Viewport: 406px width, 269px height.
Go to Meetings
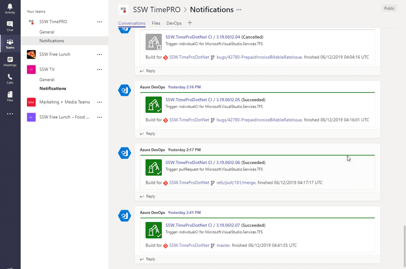(x=10, y=62)
